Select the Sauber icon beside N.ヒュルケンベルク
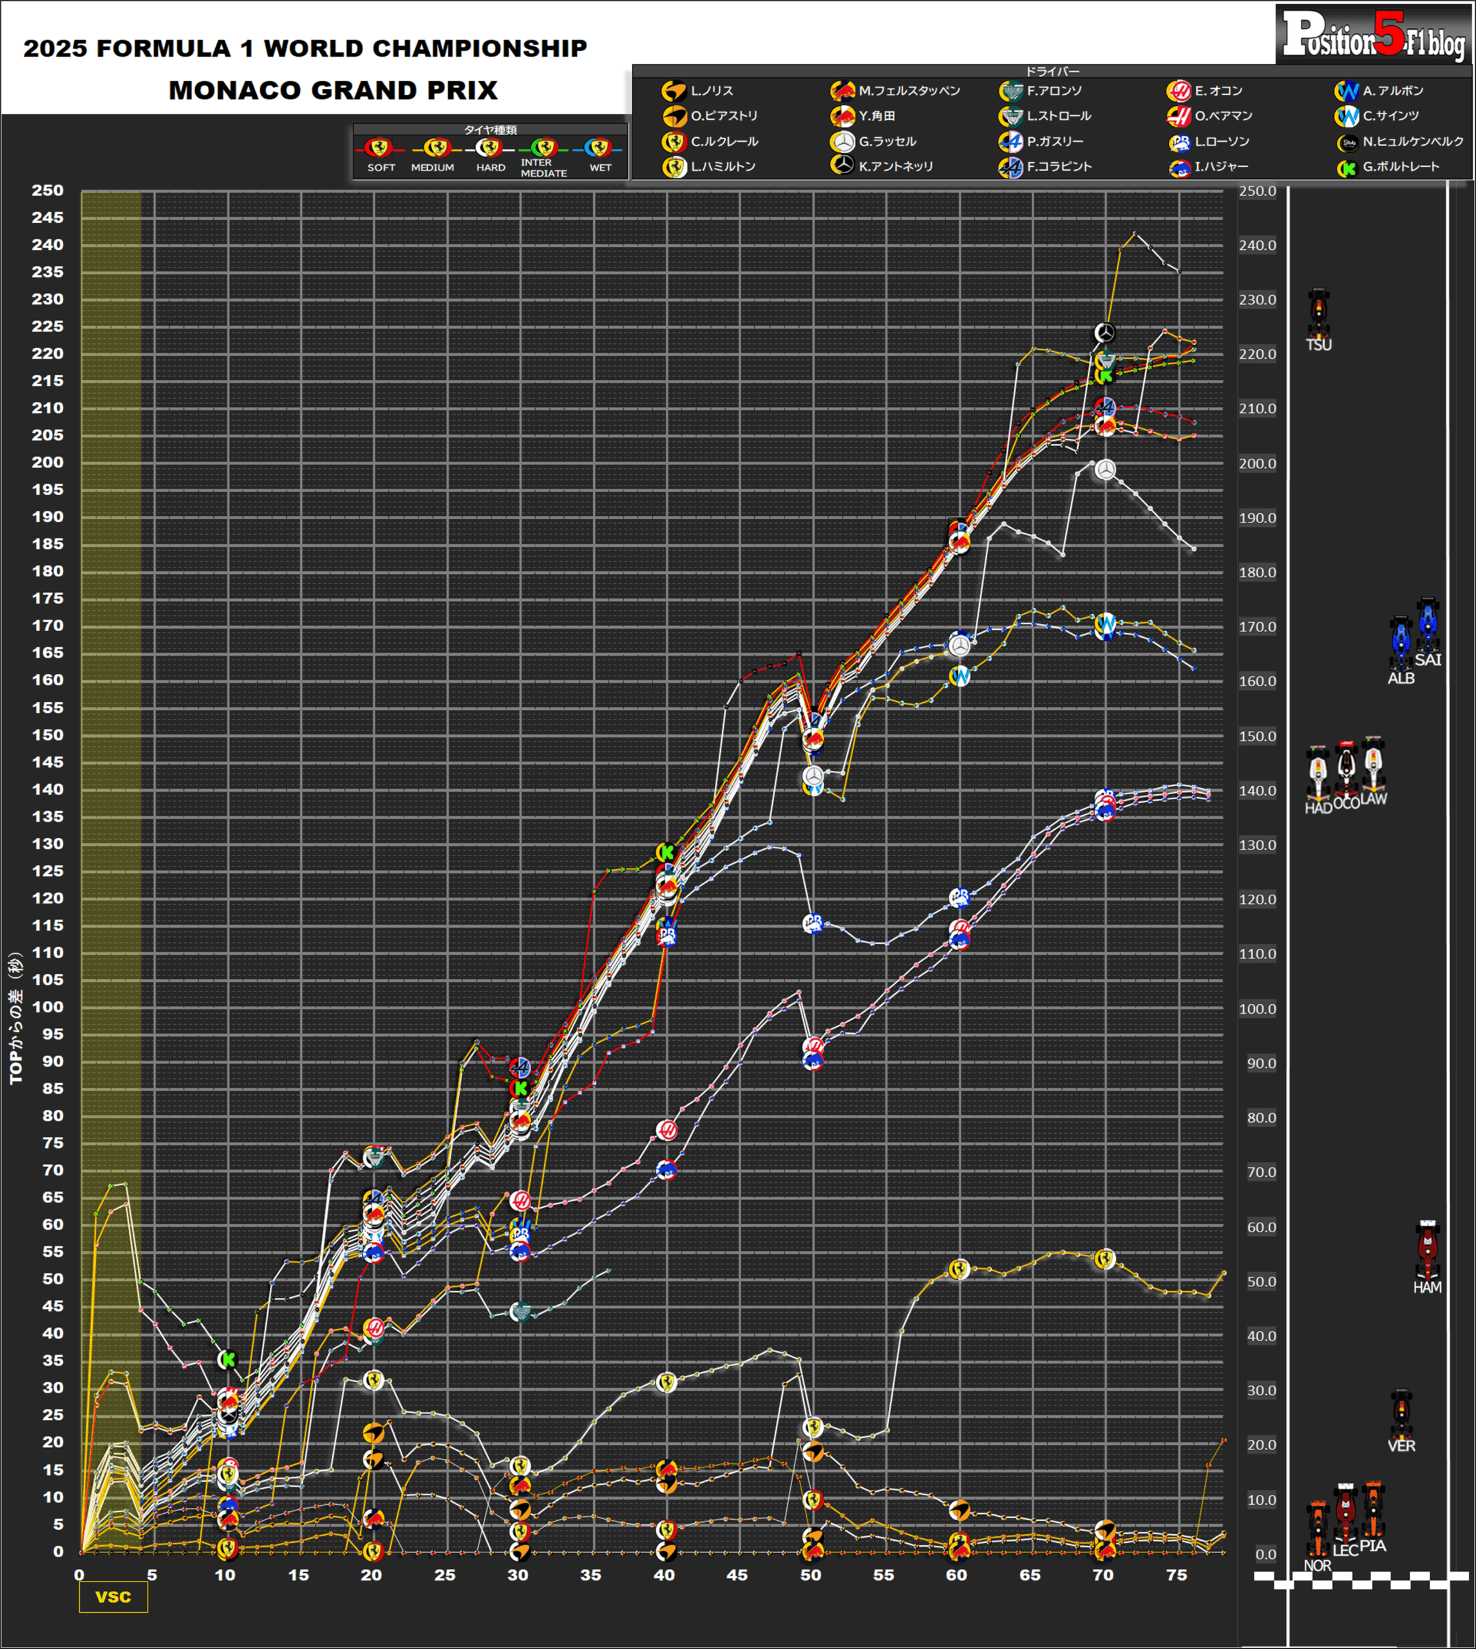The width and height of the screenshot is (1476, 1649). (1348, 143)
